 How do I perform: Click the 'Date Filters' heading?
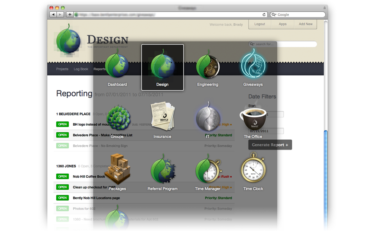262,96
